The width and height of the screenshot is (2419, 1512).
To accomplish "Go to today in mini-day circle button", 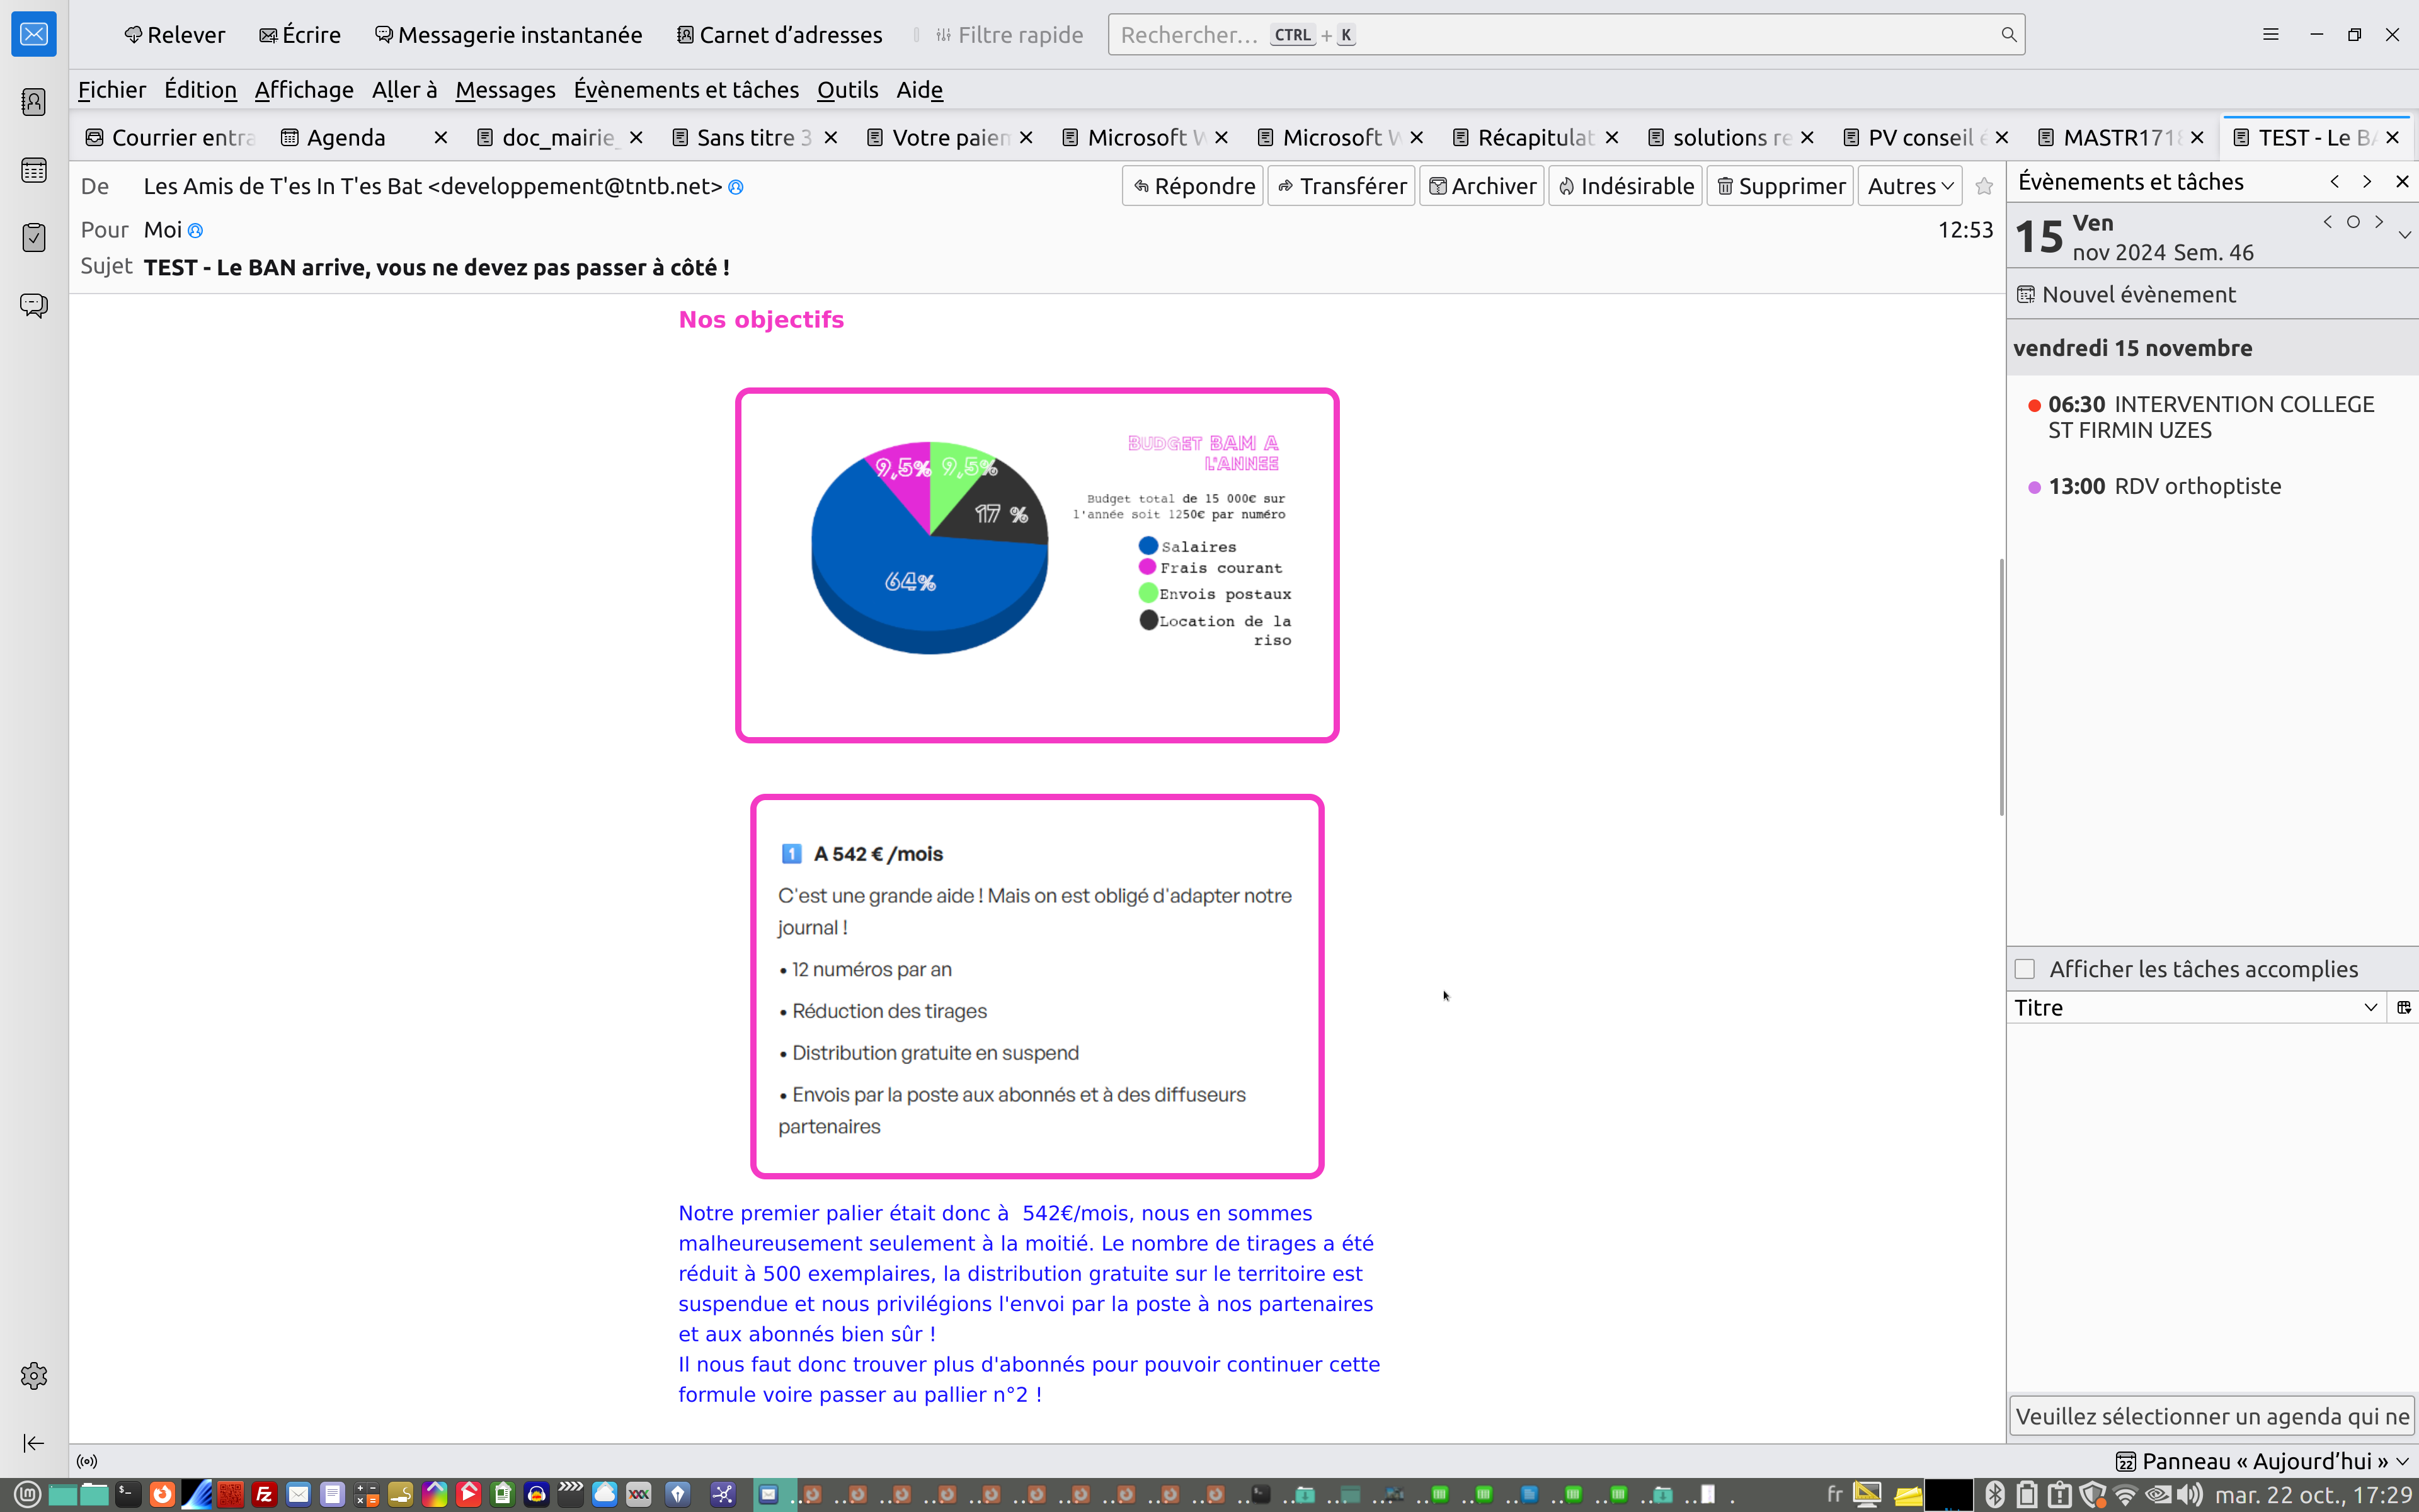I will [2353, 222].
